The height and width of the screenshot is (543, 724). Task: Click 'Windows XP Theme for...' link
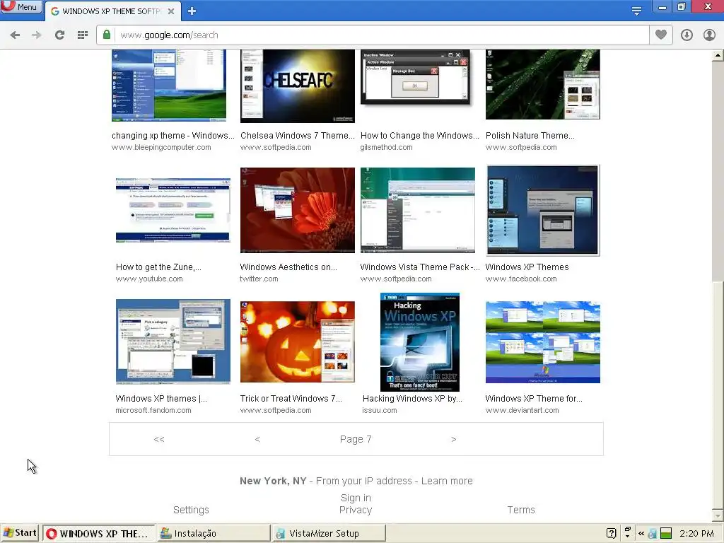click(x=534, y=399)
